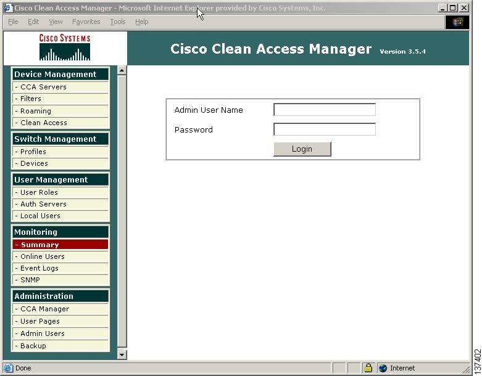Open the Favorites menu
Viewport: 482px width, 376px height.
click(86, 22)
